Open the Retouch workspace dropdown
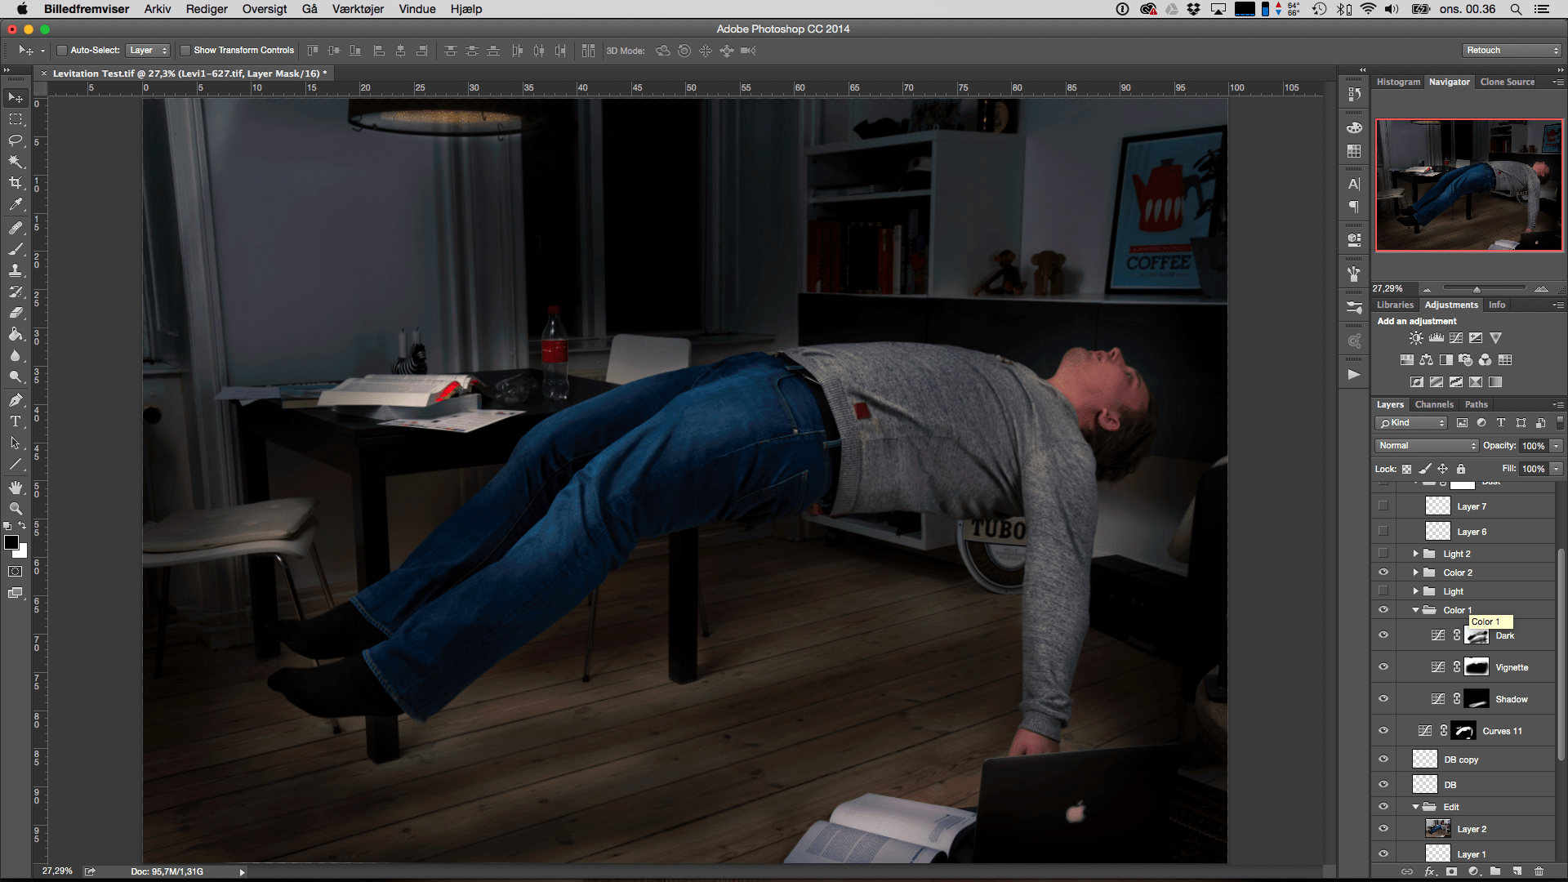Image resolution: width=1568 pixels, height=882 pixels. [1512, 51]
